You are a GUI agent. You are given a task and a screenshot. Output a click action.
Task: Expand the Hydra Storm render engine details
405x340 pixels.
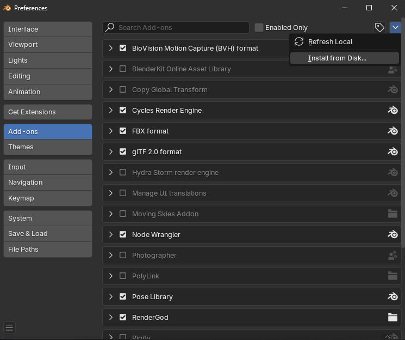click(x=111, y=173)
